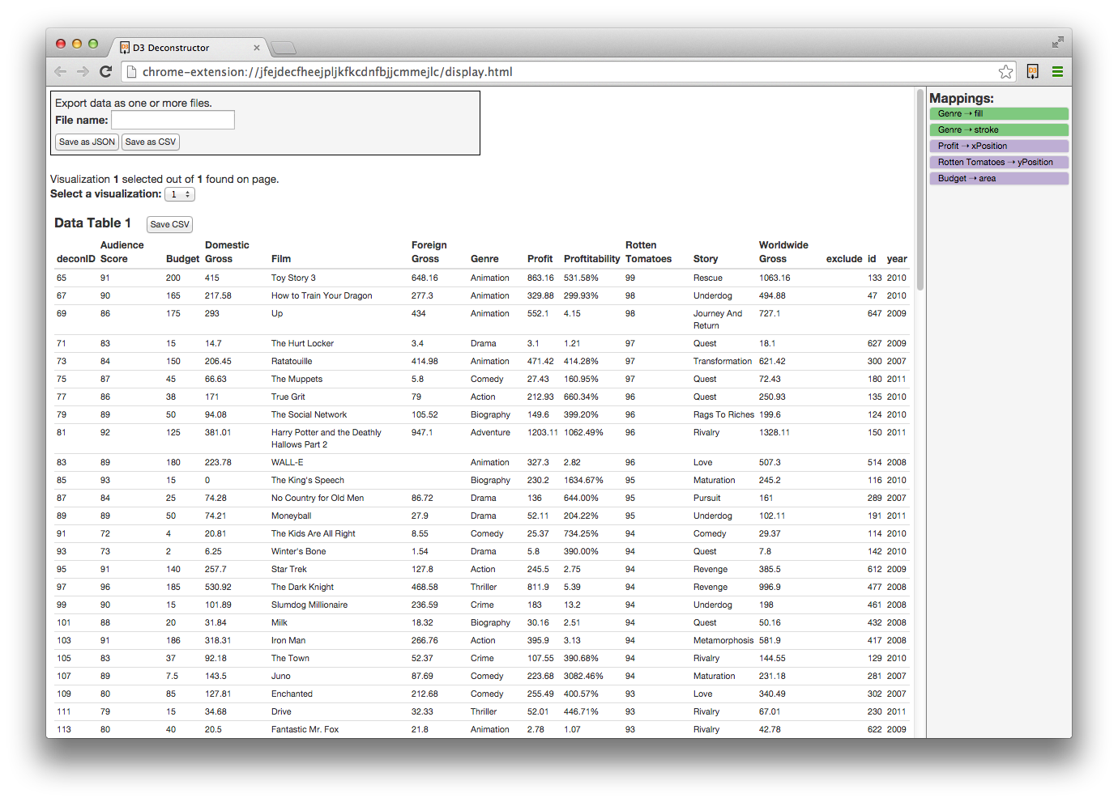Click the Fantastic Mr. Fox film cell
Screen dimensions: 1118x802
point(305,729)
